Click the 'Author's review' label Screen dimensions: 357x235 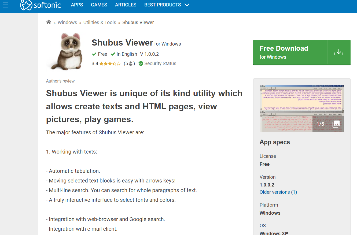tap(60, 81)
